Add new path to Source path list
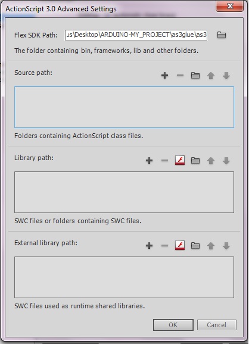 pos(164,76)
